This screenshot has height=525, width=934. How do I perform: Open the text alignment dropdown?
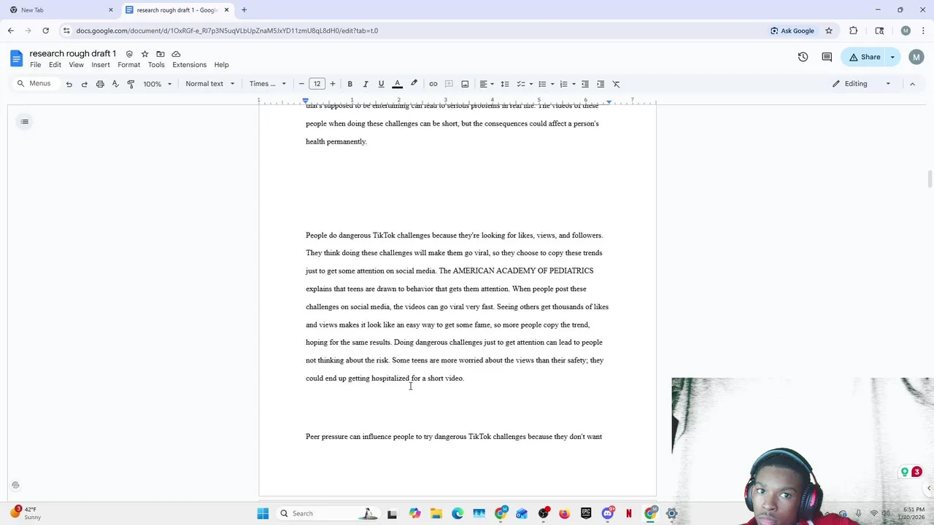[486, 84]
